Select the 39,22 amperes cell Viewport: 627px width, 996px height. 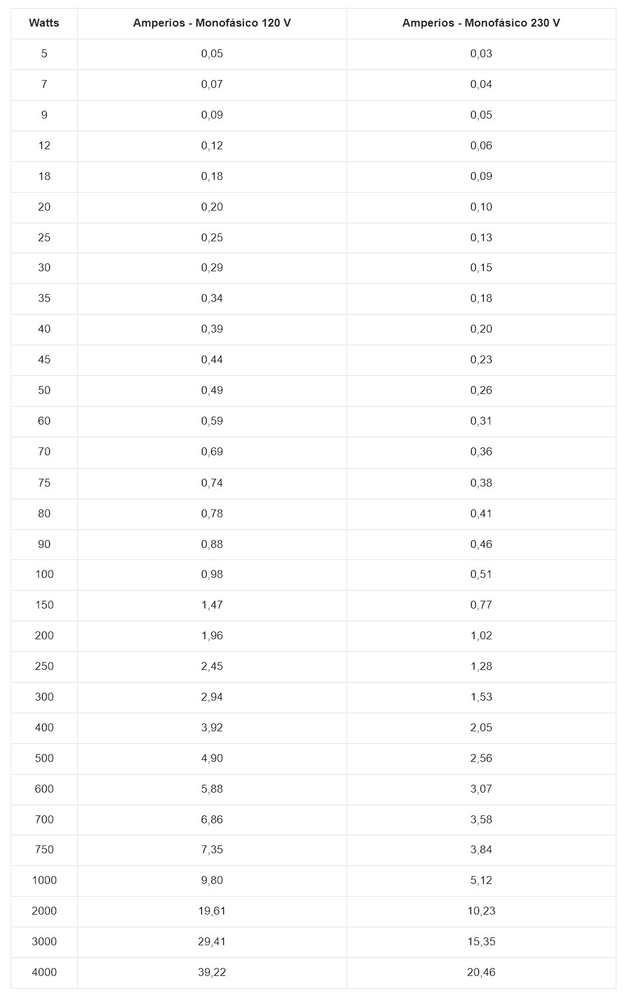click(x=212, y=973)
